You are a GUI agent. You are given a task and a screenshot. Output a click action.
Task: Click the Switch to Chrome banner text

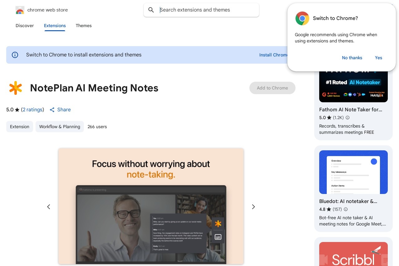(x=84, y=55)
